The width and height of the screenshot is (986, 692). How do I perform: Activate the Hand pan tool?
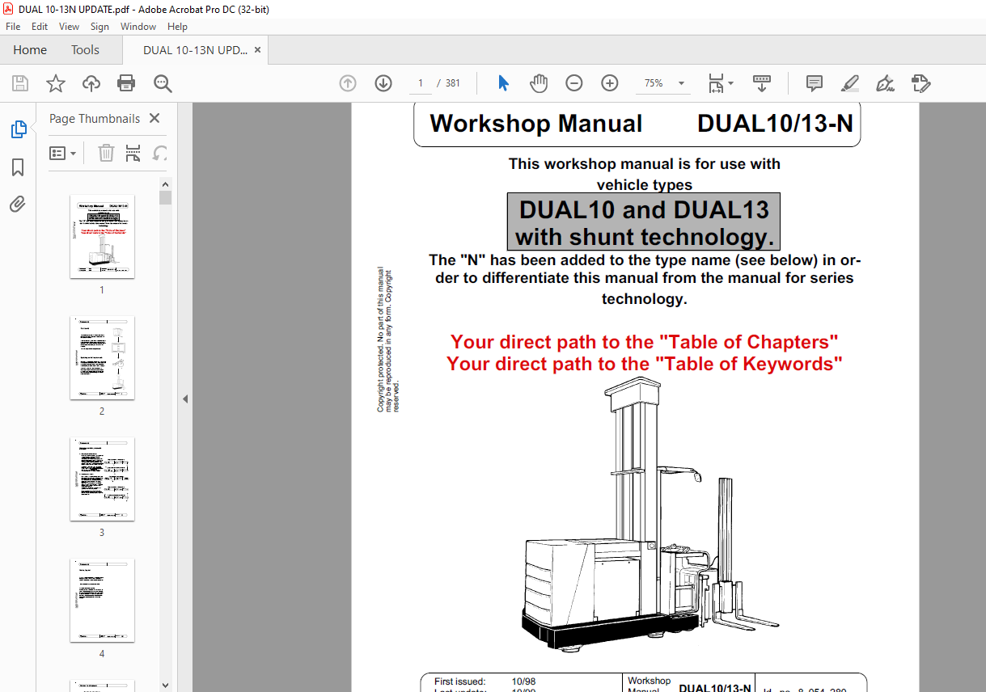pos(539,83)
